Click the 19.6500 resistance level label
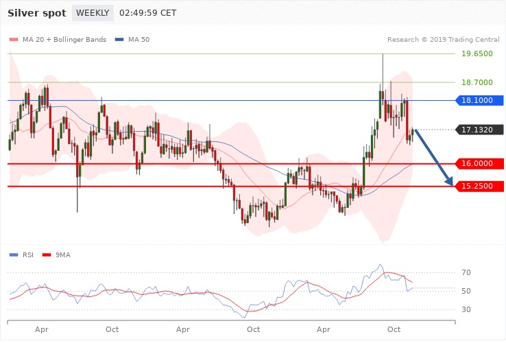The image size is (506, 343). pyautogui.click(x=477, y=54)
